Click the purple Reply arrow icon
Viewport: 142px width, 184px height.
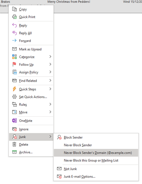tap(14, 25)
